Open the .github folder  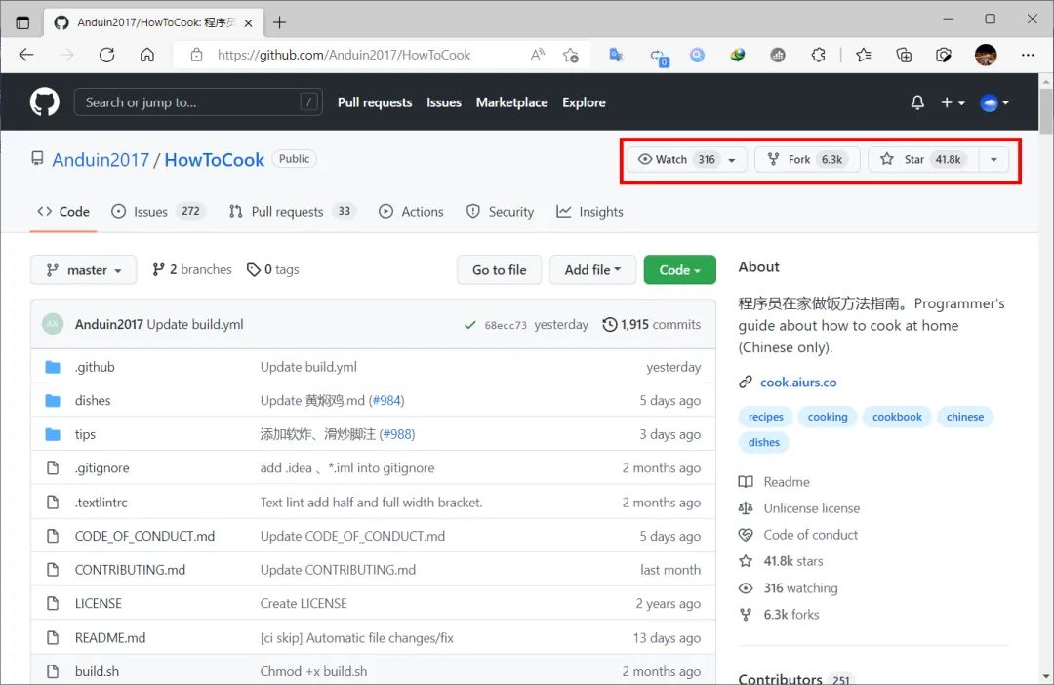[x=95, y=366]
